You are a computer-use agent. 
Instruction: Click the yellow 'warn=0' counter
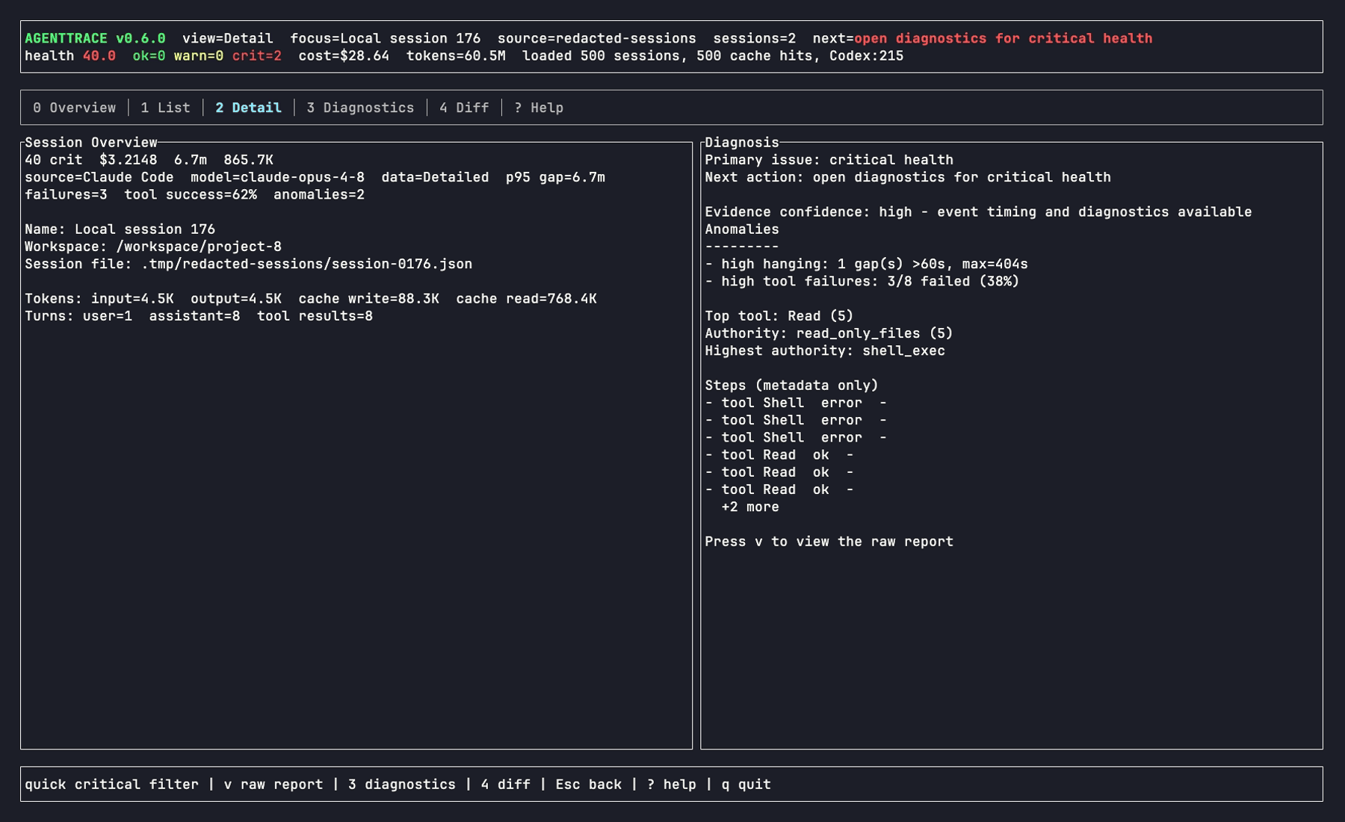pos(199,56)
